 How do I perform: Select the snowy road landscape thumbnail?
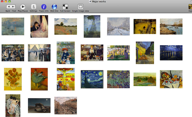[x=118, y=27]
